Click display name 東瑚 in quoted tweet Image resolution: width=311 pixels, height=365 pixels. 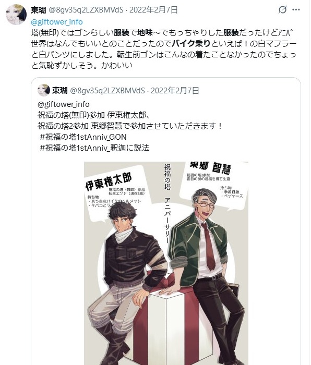pos(60,91)
